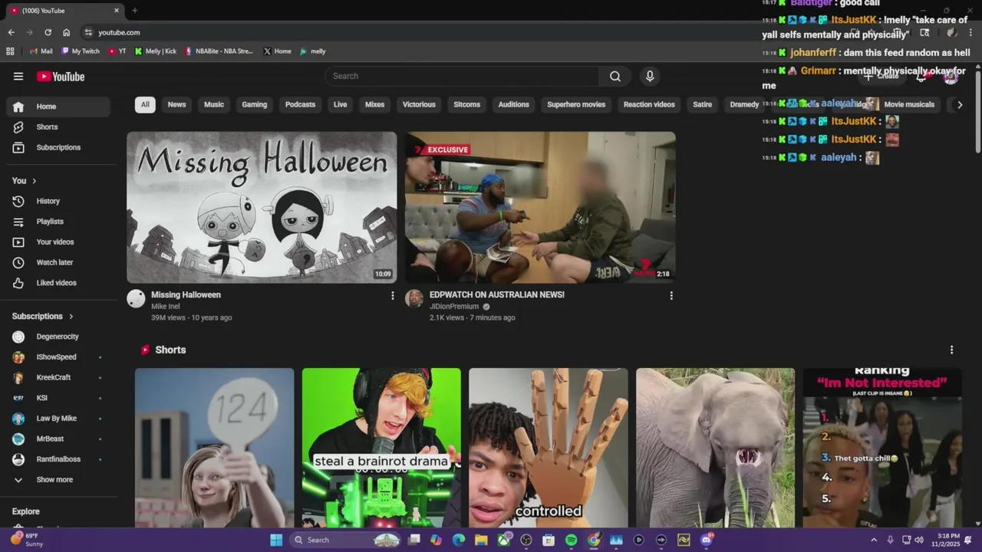Click Show more under subscriptions
The width and height of the screenshot is (982, 552).
(x=58, y=480)
